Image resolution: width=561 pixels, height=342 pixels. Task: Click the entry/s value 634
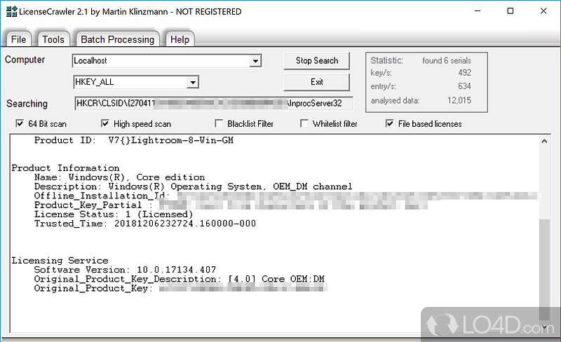pos(464,86)
